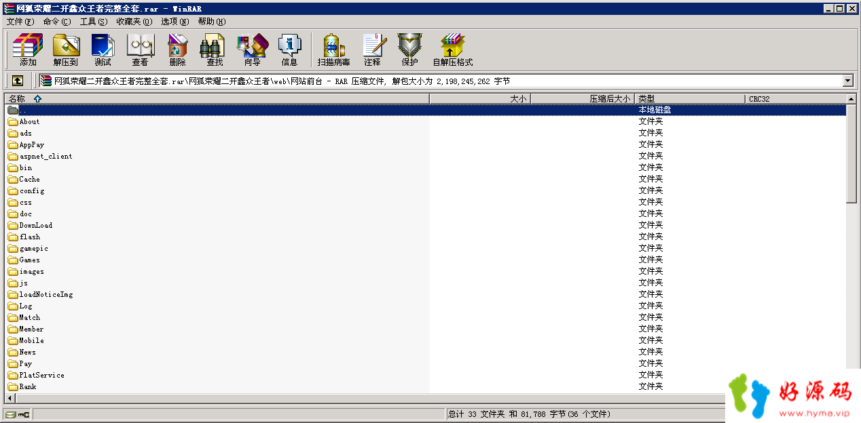
Task: Select the css folder icon
Action: pyautogui.click(x=13, y=203)
